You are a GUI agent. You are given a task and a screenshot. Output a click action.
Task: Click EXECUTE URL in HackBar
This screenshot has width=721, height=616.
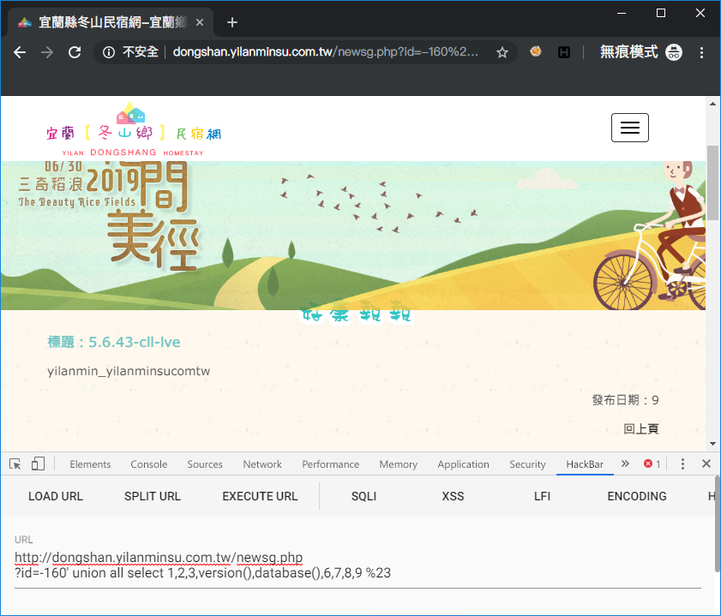(260, 496)
